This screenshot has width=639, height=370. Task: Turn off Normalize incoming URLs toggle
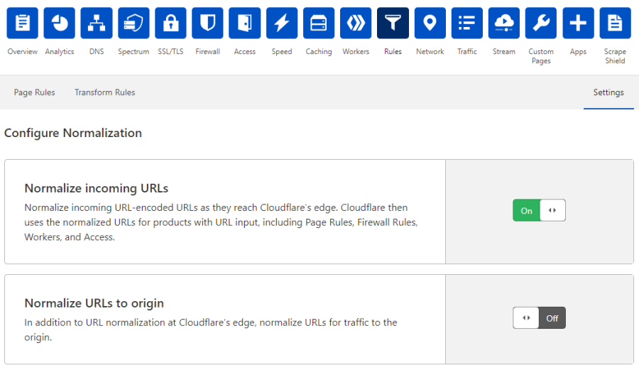539,210
